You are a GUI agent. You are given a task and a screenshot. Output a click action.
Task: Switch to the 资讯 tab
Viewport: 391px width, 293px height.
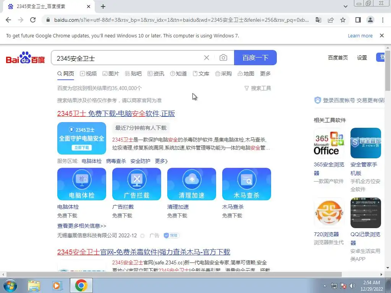pos(156,74)
